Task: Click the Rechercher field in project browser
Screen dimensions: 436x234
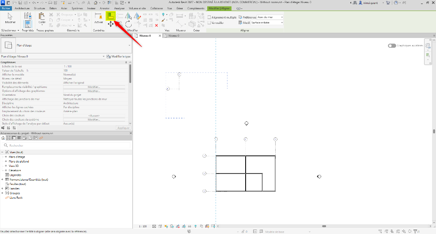Action: (x=66, y=145)
